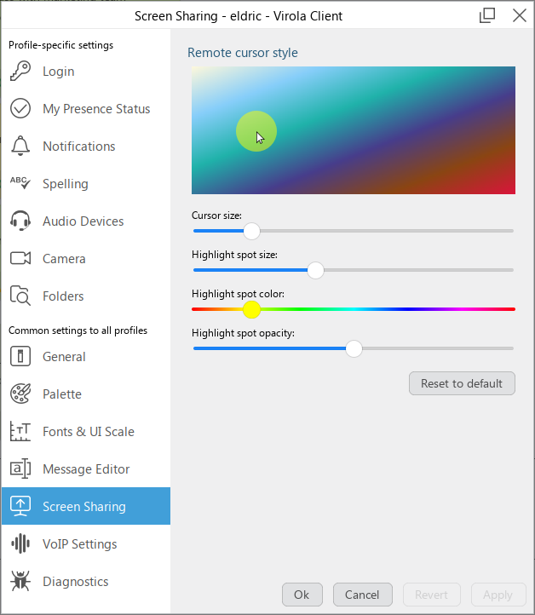Switch to Spelling settings
The image size is (535, 615).
[x=66, y=184]
